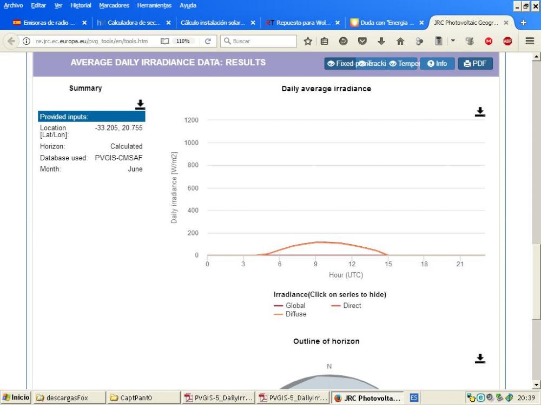Open the Herramientas menu
This screenshot has width=541, height=405.
tap(154, 5)
